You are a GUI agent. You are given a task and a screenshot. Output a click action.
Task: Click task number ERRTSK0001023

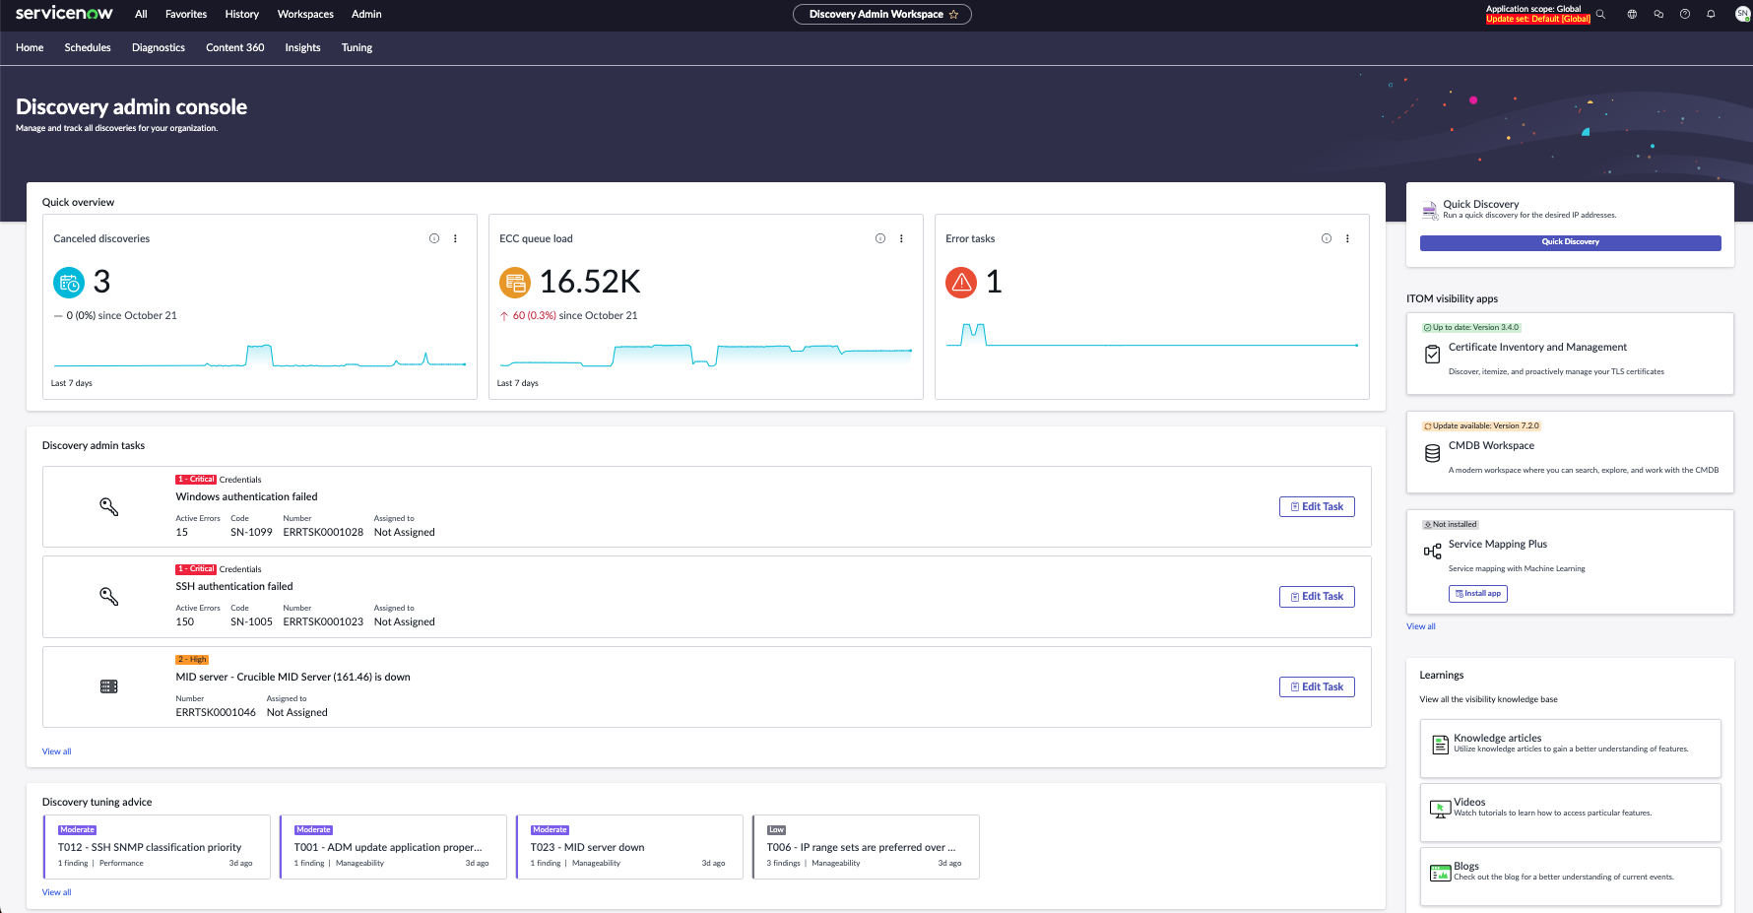coord(323,621)
